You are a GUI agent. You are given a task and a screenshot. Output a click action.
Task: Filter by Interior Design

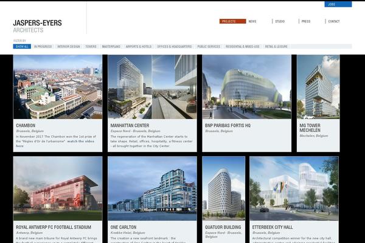(x=68, y=47)
